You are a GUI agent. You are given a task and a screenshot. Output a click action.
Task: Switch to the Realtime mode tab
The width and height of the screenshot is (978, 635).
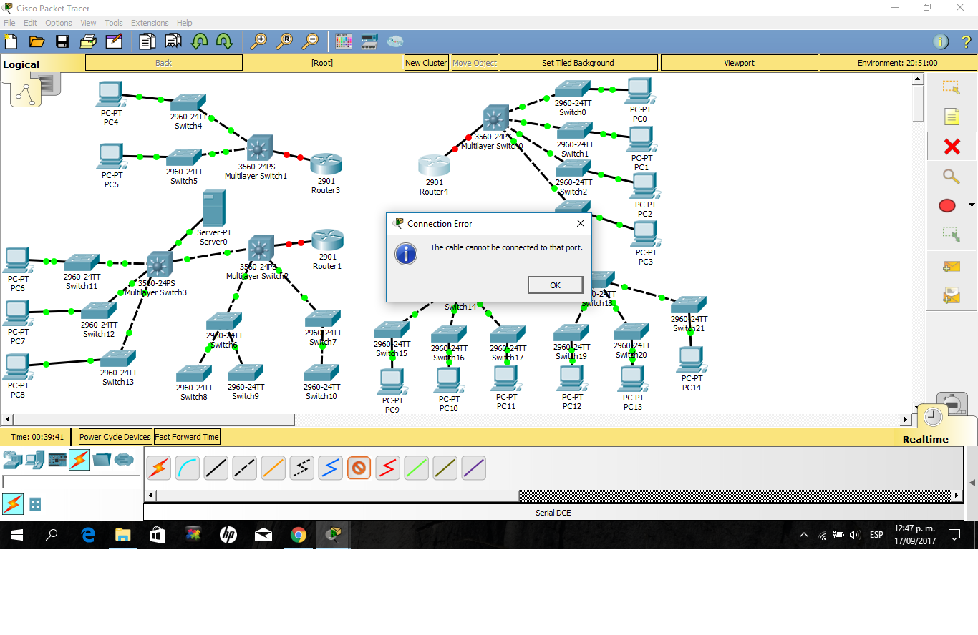pyautogui.click(x=925, y=439)
